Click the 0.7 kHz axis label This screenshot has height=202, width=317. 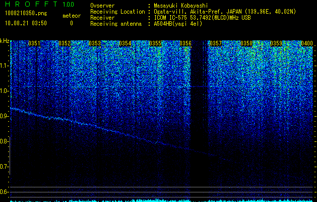(x=5, y=167)
